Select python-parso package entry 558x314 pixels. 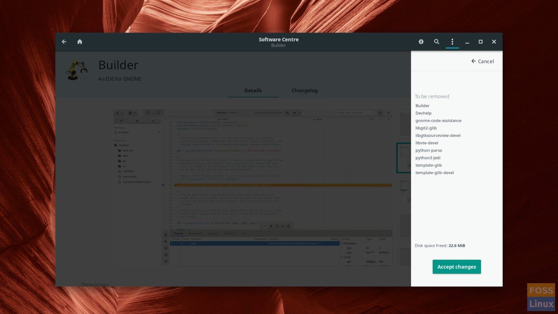pos(429,150)
